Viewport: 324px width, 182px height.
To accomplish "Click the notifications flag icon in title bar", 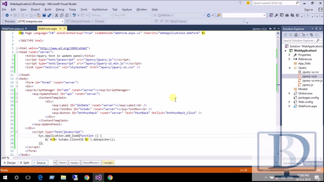I will pos(240,3).
